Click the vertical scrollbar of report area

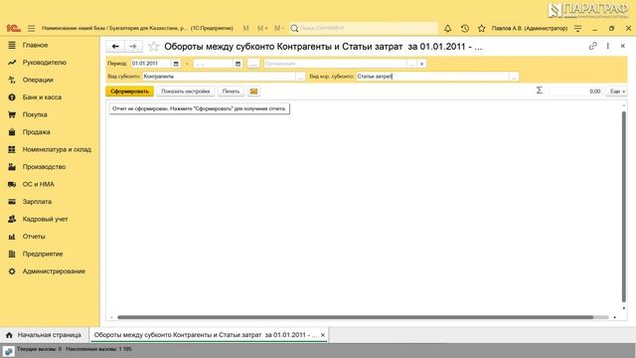[624, 207]
